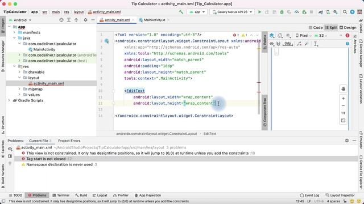Image resolution: width=364 pixels, height=204 pixels.
Task: Open design surface layers icon
Action: click(x=272, y=35)
